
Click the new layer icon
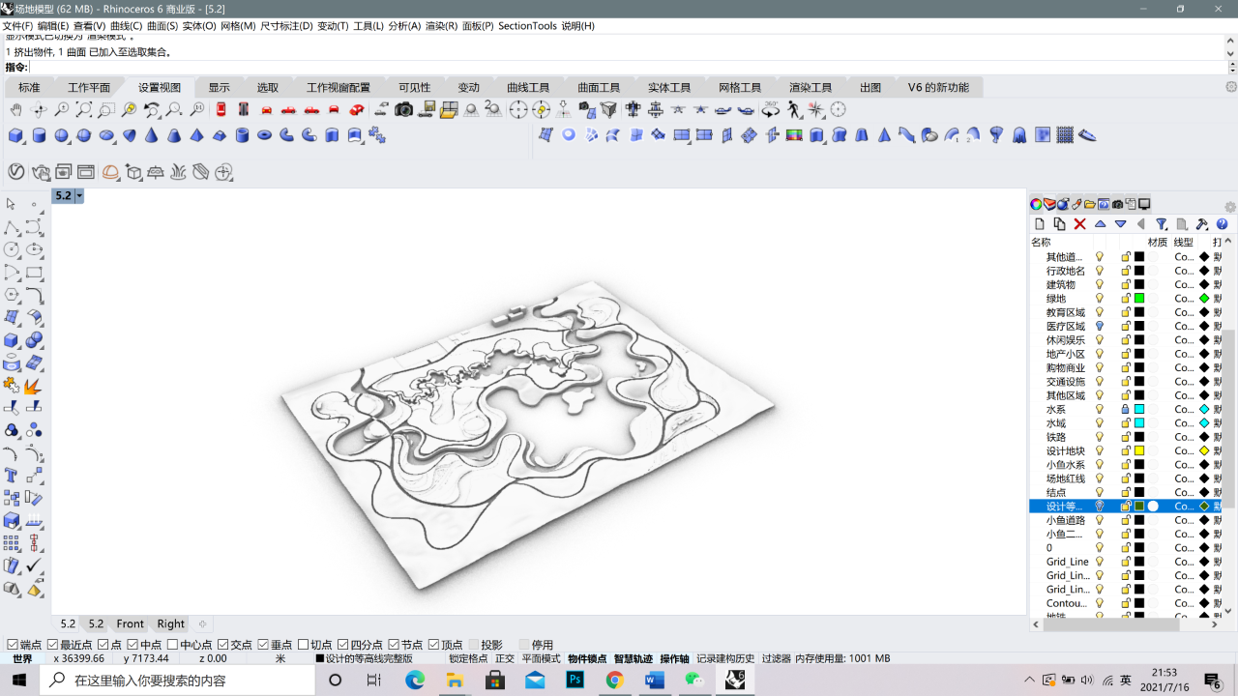(1040, 224)
